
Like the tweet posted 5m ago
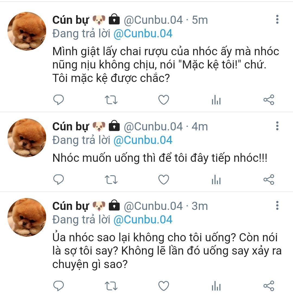164,100
